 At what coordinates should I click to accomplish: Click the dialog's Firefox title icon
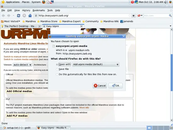tap(50, 36)
